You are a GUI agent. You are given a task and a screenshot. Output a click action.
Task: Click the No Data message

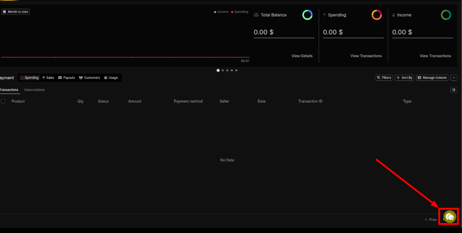tap(227, 160)
